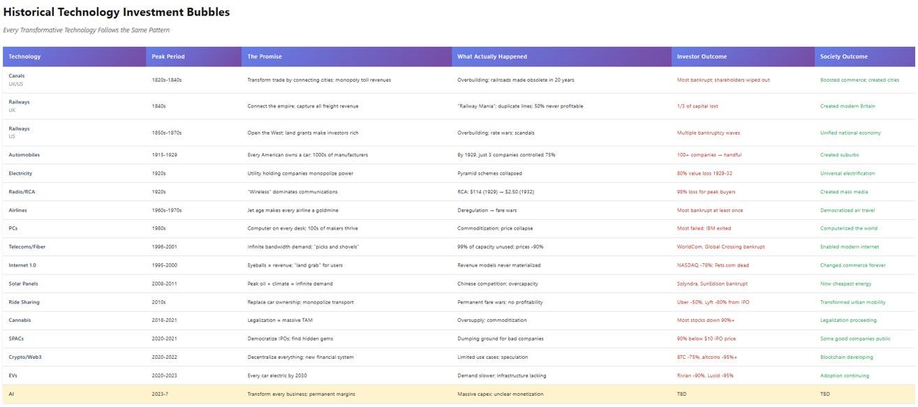The height and width of the screenshot is (407, 918).
Task: Select the Radio/RCA technology cell
Action: click(75, 191)
